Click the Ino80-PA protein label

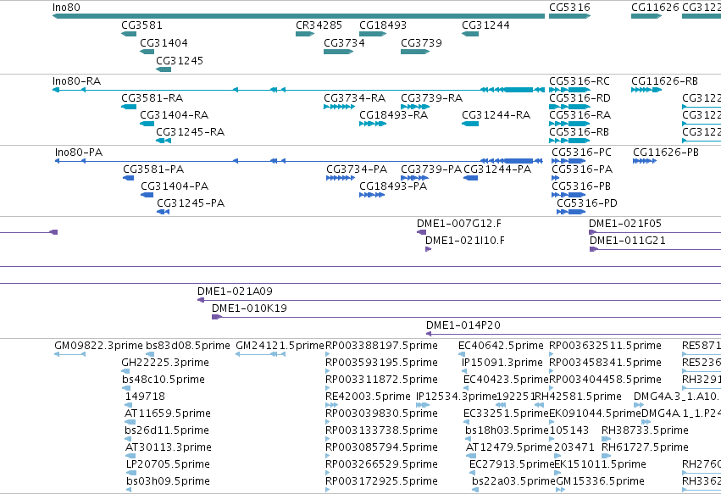click(x=79, y=153)
